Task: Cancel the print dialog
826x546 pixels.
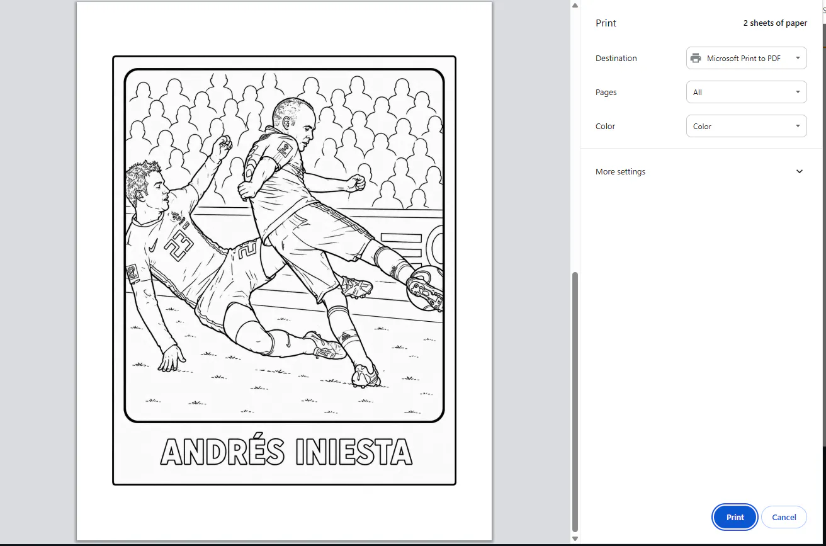Action: (x=784, y=517)
